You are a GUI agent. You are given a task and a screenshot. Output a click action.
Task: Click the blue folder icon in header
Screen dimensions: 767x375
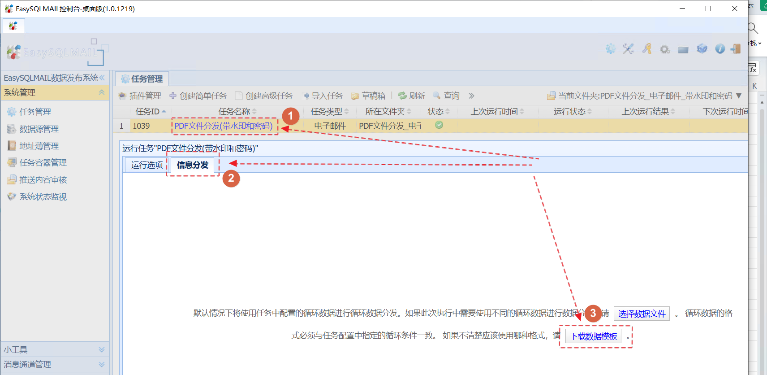click(x=683, y=50)
